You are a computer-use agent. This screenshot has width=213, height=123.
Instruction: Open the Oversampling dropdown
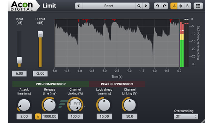click(186, 116)
